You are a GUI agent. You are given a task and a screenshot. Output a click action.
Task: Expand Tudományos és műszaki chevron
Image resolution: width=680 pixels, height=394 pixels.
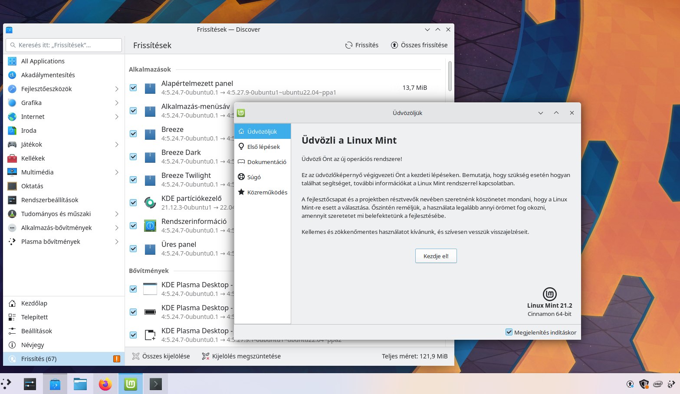tap(117, 214)
